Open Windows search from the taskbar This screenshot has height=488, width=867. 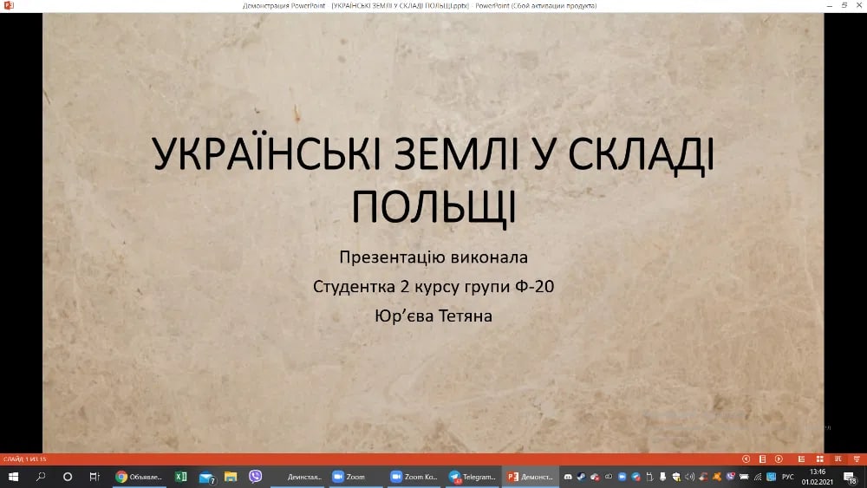coord(41,477)
